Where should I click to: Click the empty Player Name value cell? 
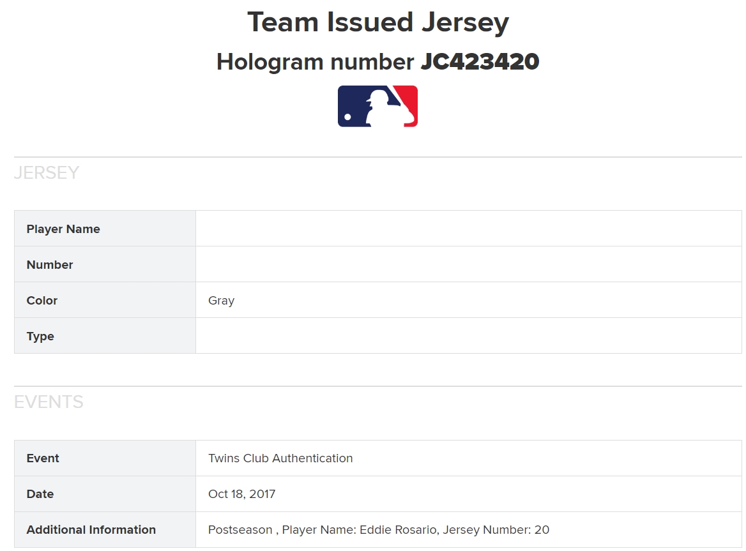(x=469, y=229)
